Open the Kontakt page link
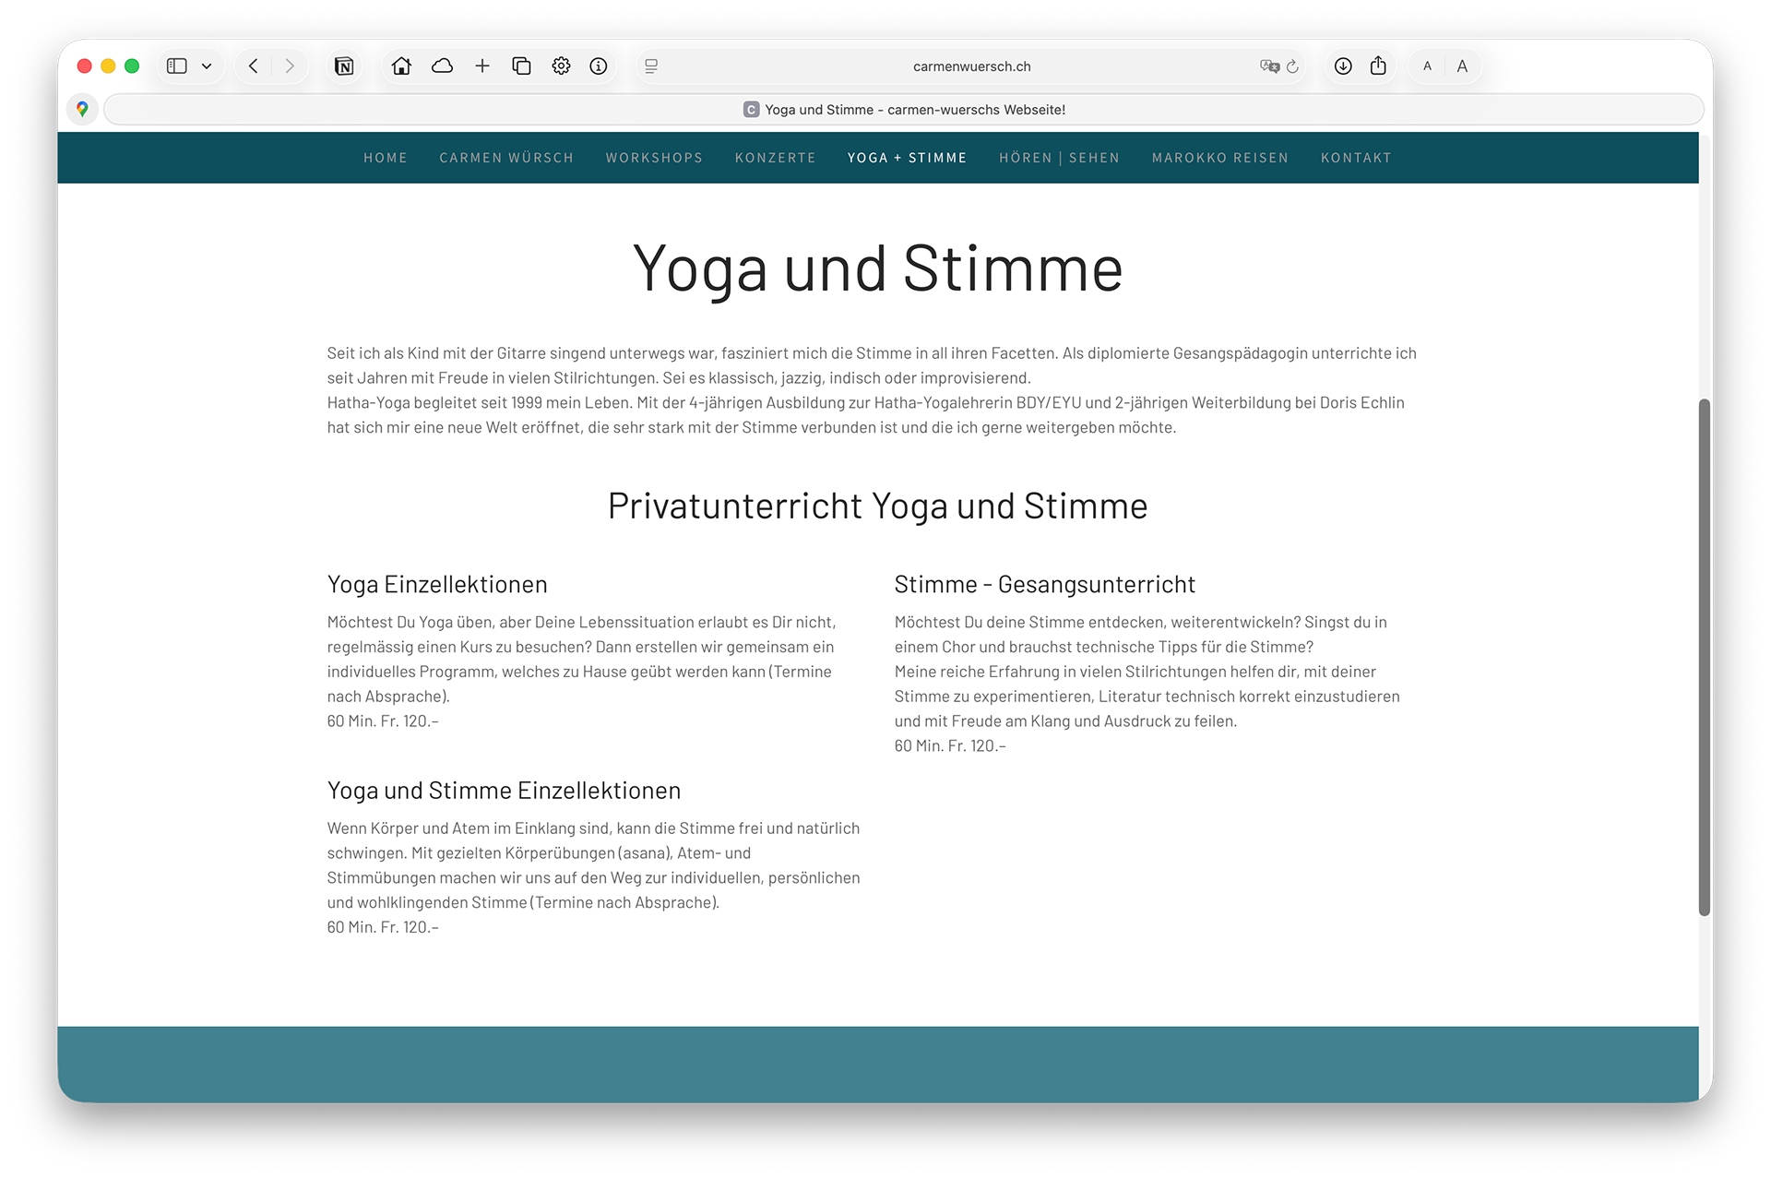Screen dimensions: 1771x1179 (x=1355, y=158)
